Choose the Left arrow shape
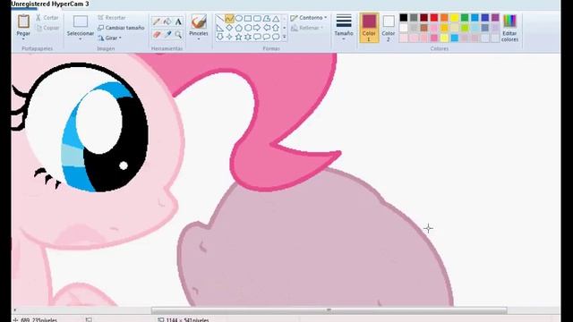 [267, 28]
